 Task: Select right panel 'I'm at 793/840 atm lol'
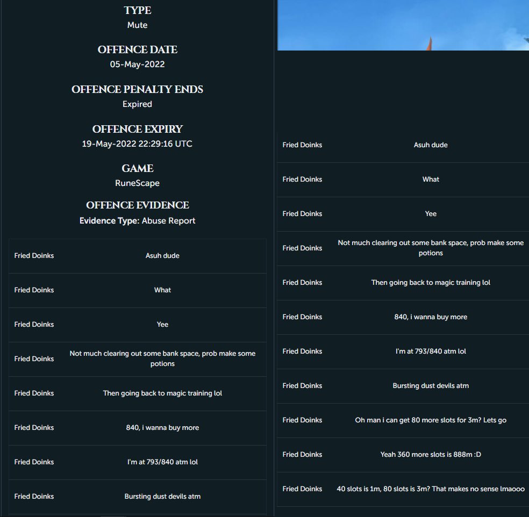431,351
